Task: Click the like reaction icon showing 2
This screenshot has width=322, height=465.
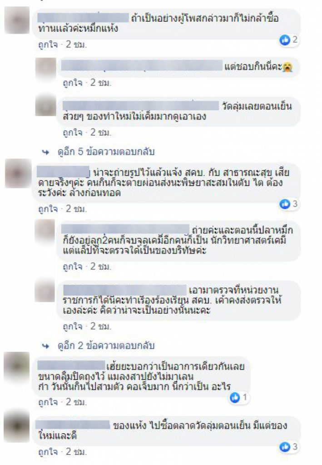Action: tap(285, 40)
